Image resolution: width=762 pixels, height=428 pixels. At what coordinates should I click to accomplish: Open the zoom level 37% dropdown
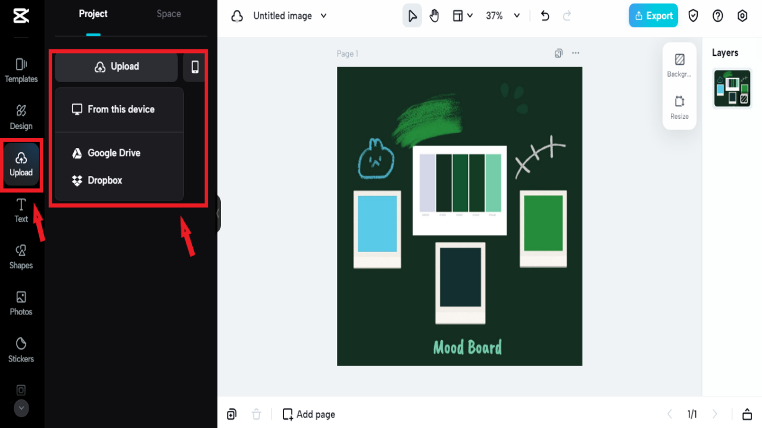point(502,15)
